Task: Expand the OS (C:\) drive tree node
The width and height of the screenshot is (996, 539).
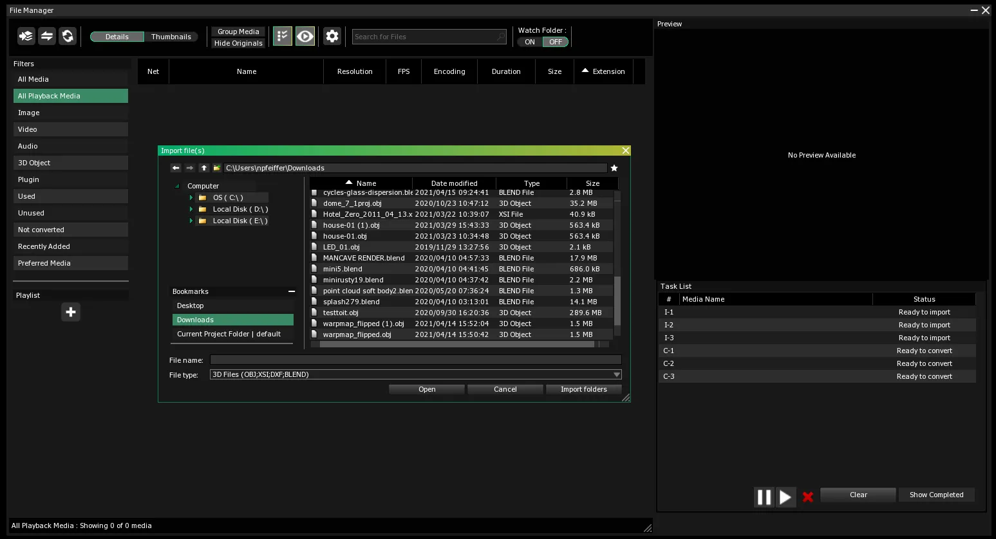Action: tap(191, 197)
